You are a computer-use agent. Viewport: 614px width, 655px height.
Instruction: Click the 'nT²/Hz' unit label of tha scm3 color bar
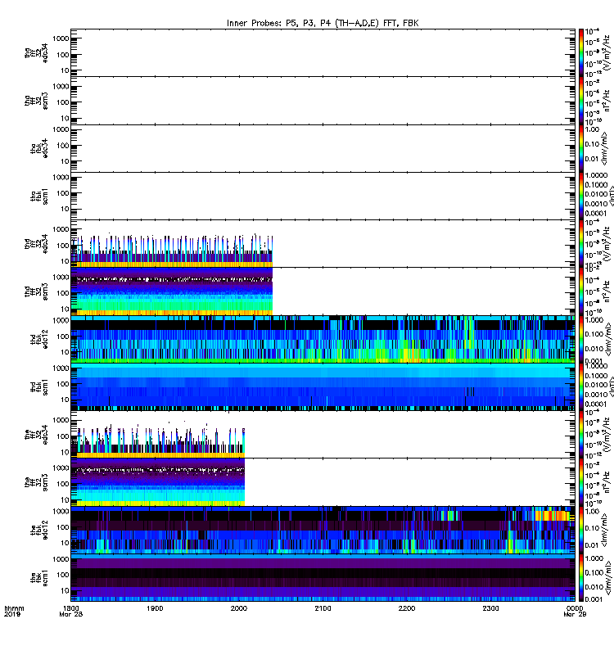pos(606,101)
